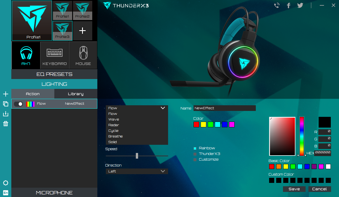339x197 pixels.
Task: Click the import download icon in sidebar
Action: (6, 114)
